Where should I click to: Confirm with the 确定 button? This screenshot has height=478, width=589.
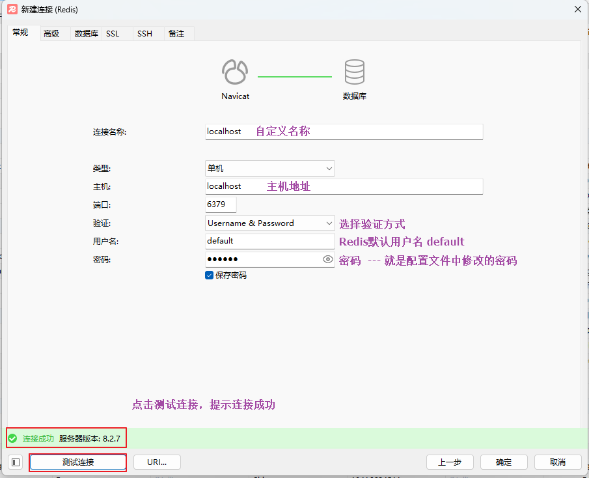(504, 462)
